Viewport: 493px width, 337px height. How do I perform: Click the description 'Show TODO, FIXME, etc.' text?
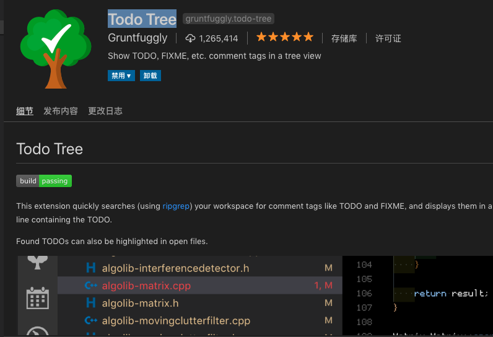214,56
